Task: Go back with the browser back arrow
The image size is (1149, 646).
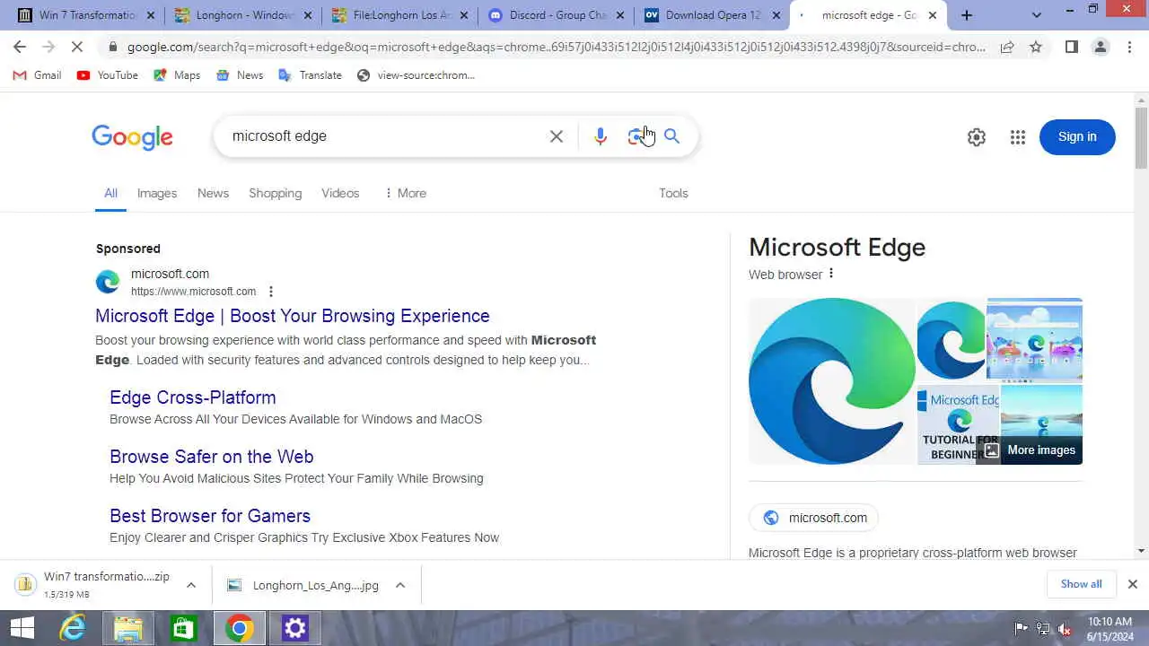Action: point(20,48)
